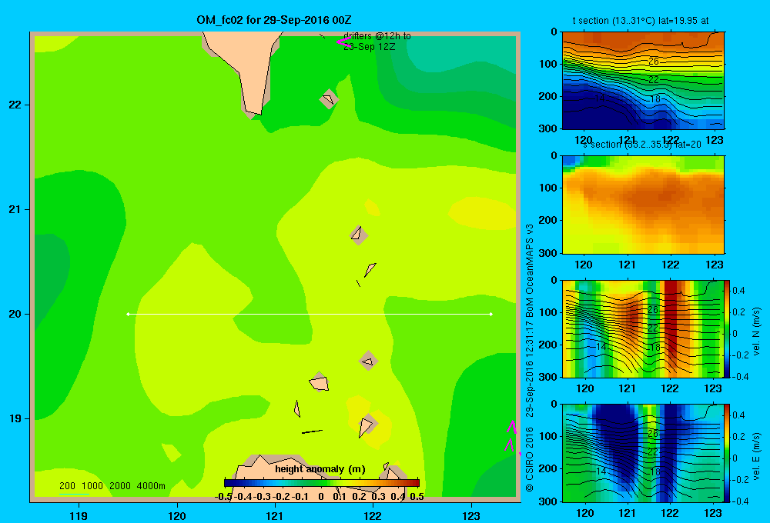770x523 pixels.
Task: Click longitude label 122 on the main map axis
Action: (373, 515)
